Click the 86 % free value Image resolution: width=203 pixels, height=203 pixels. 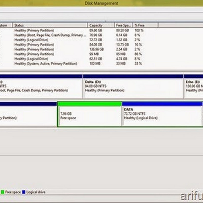pyautogui.click(x=138, y=54)
